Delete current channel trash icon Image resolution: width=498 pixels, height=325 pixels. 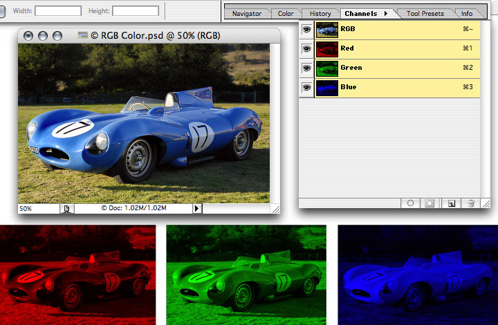point(470,203)
